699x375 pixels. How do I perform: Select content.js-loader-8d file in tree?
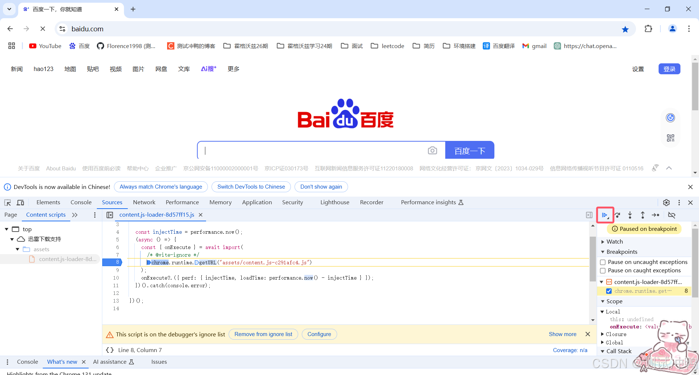[x=68, y=259]
